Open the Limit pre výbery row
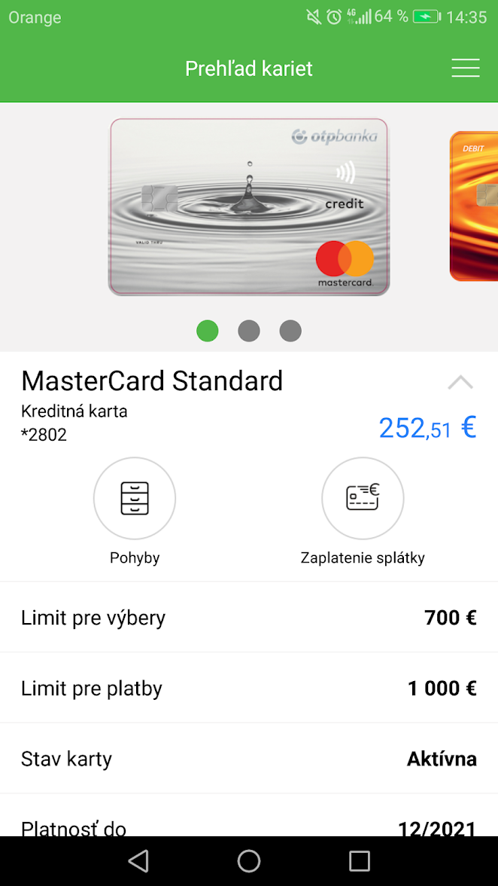The image size is (498, 886). tap(249, 618)
